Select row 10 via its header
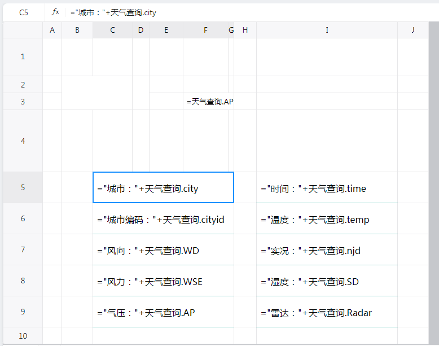This screenshot has height=346, width=439. click(23, 336)
